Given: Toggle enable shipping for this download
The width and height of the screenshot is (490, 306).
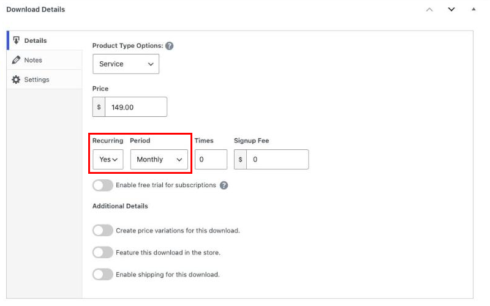Looking at the screenshot, I should 103,274.
